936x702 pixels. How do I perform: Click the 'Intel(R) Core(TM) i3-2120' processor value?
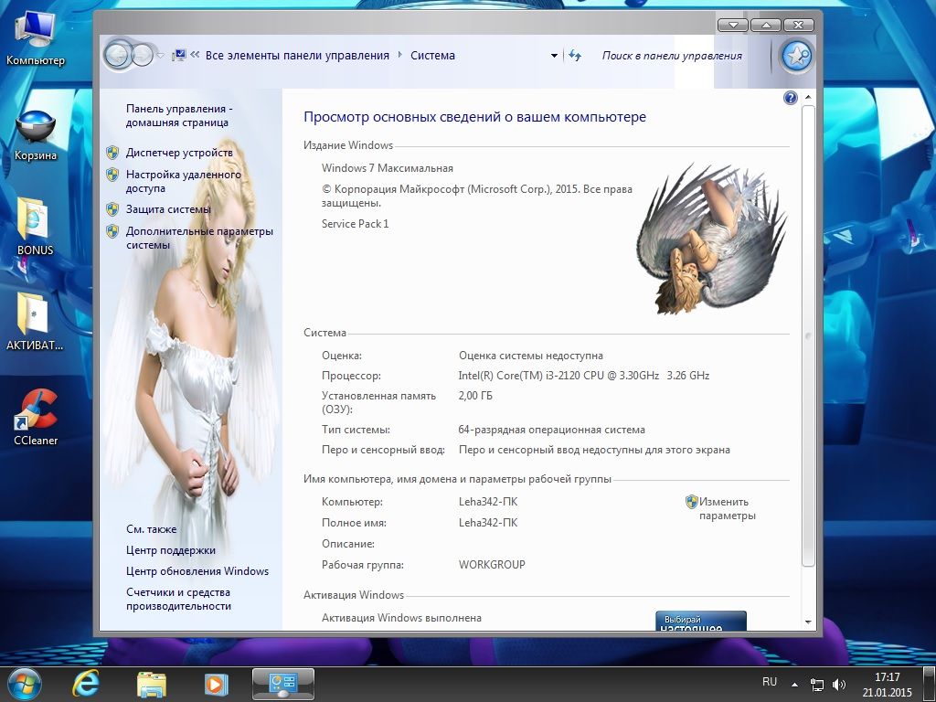(x=584, y=376)
